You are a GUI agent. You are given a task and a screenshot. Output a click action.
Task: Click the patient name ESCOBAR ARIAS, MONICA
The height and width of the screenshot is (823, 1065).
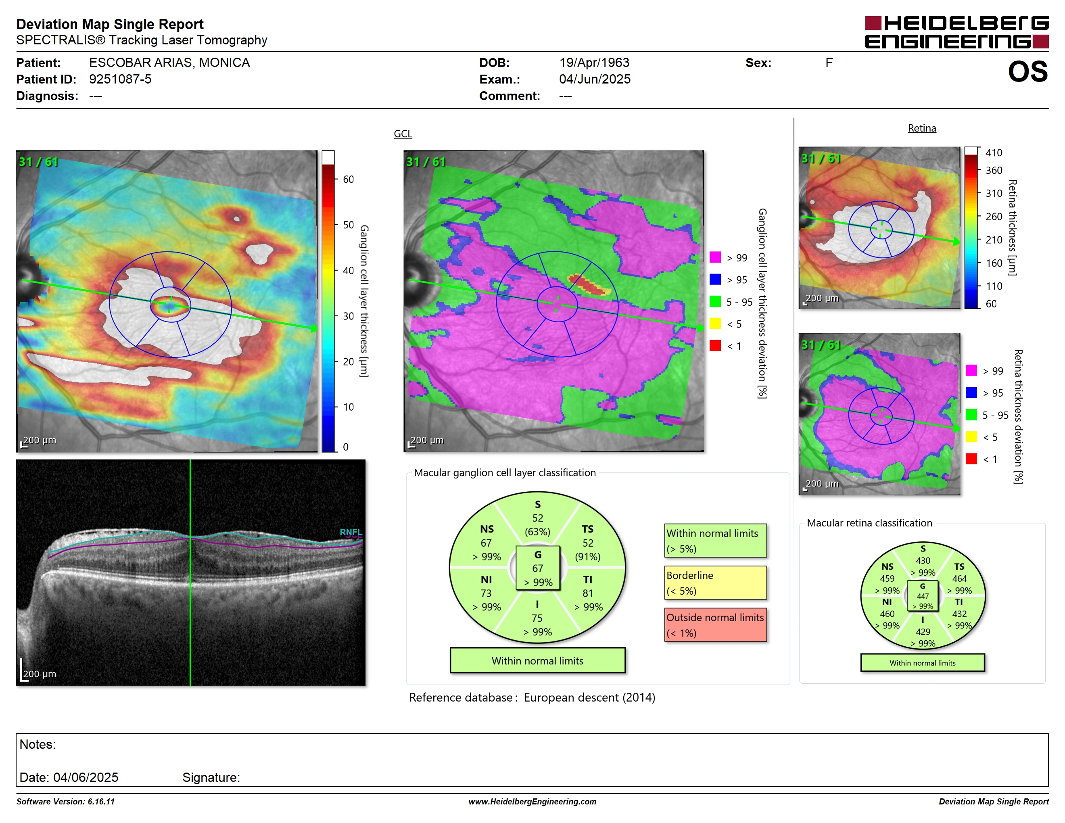click(x=169, y=63)
